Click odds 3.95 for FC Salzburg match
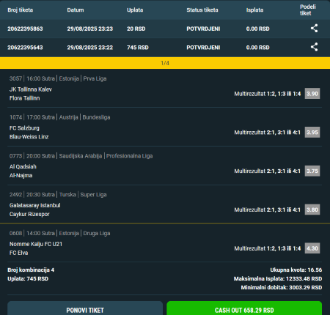 click(x=312, y=132)
